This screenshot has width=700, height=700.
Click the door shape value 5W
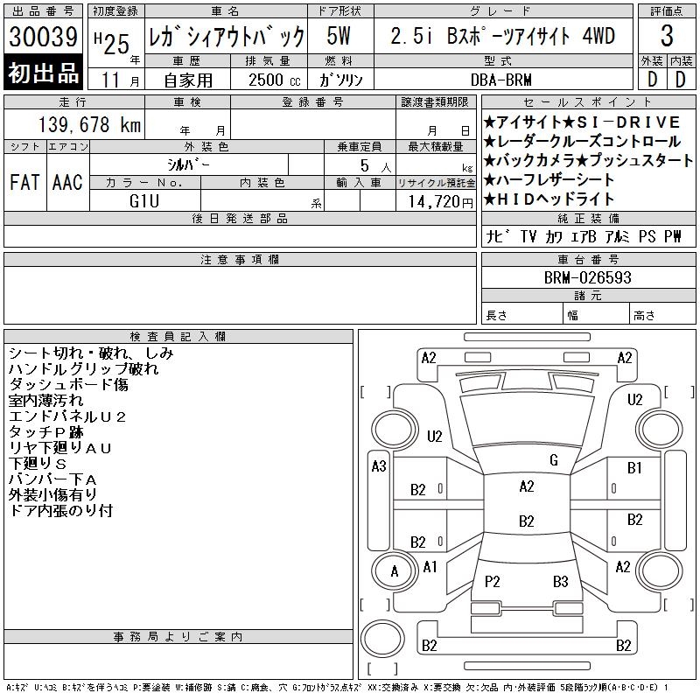(x=339, y=36)
